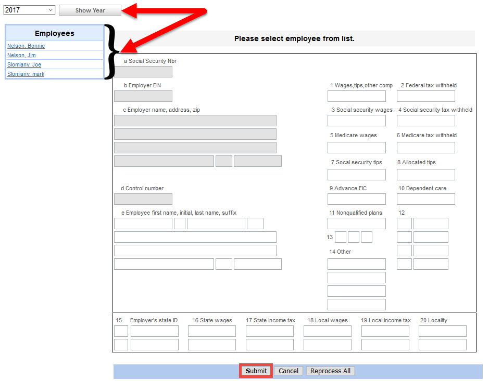Select employee Nelson, Bonnie

point(26,46)
